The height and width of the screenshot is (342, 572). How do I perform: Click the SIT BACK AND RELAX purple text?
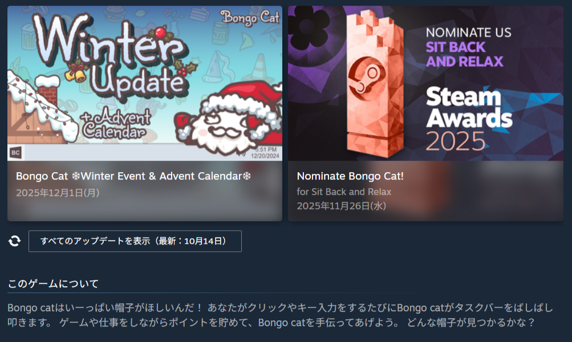coord(465,54)
